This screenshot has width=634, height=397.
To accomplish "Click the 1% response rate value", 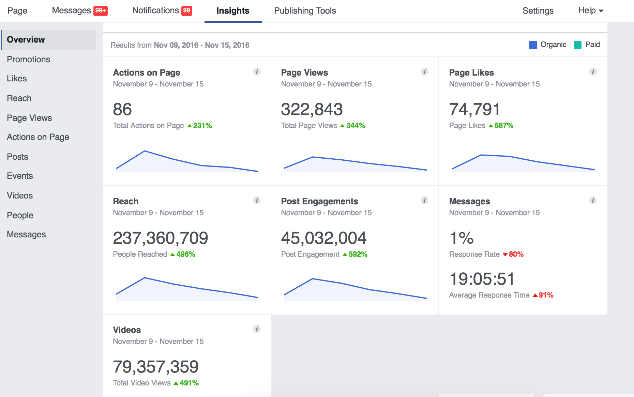I will click(x=462, y=238).
